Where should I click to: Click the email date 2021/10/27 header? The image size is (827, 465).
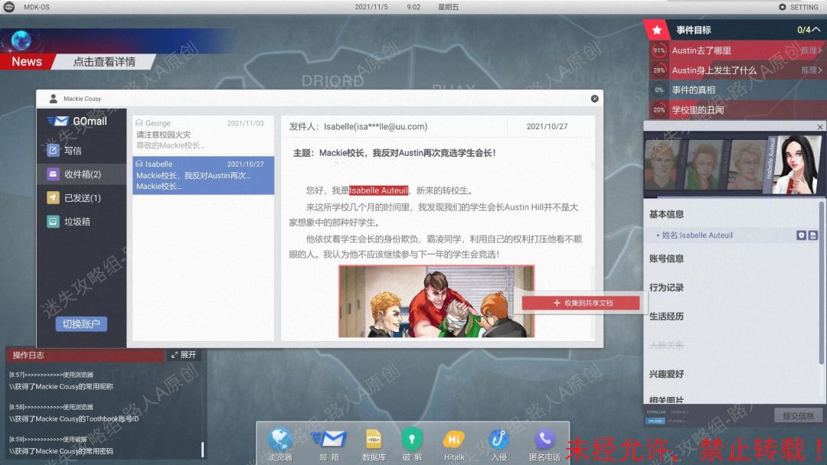point(547,126)
